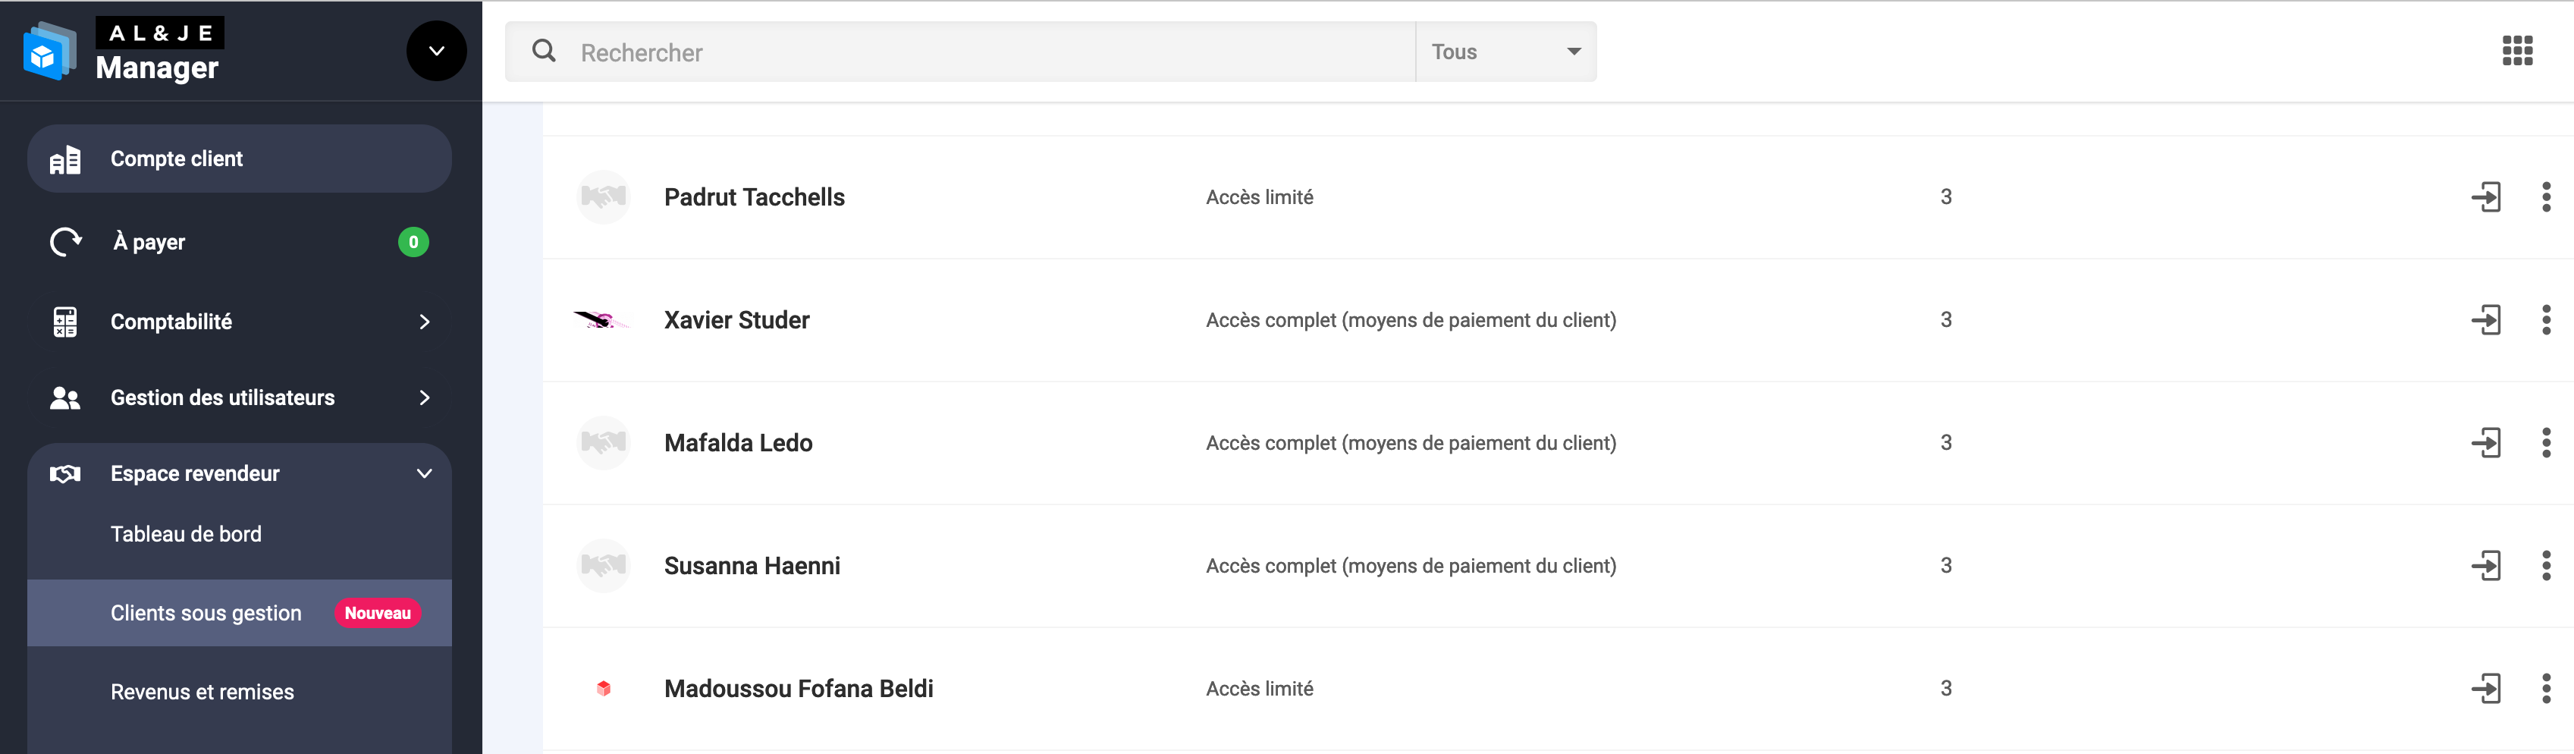Log in to Padrut Tacchells account icon
The image size is (2574, 754).
click(x=2485, y=197)
